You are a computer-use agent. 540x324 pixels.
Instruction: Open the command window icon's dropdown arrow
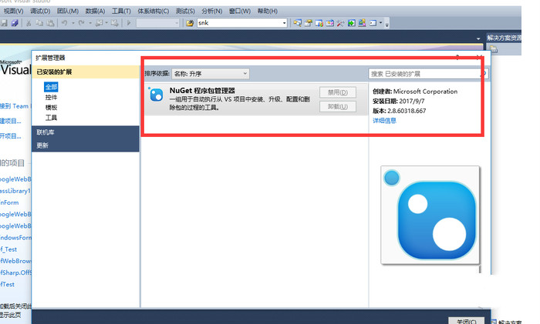380,23
